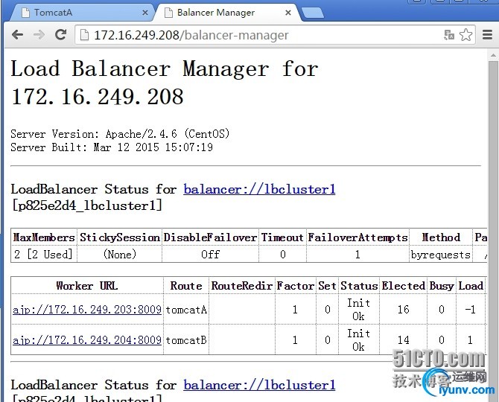The width and height of the screenshot is (499, 402).
Task: Click the (None) StickySession value
Action: [x=120, y=254]
